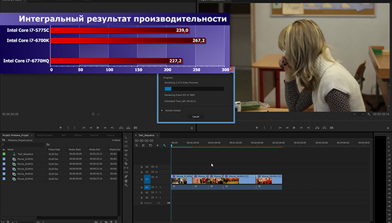Export frame camera icon in Source monitor

coord(135,128)
